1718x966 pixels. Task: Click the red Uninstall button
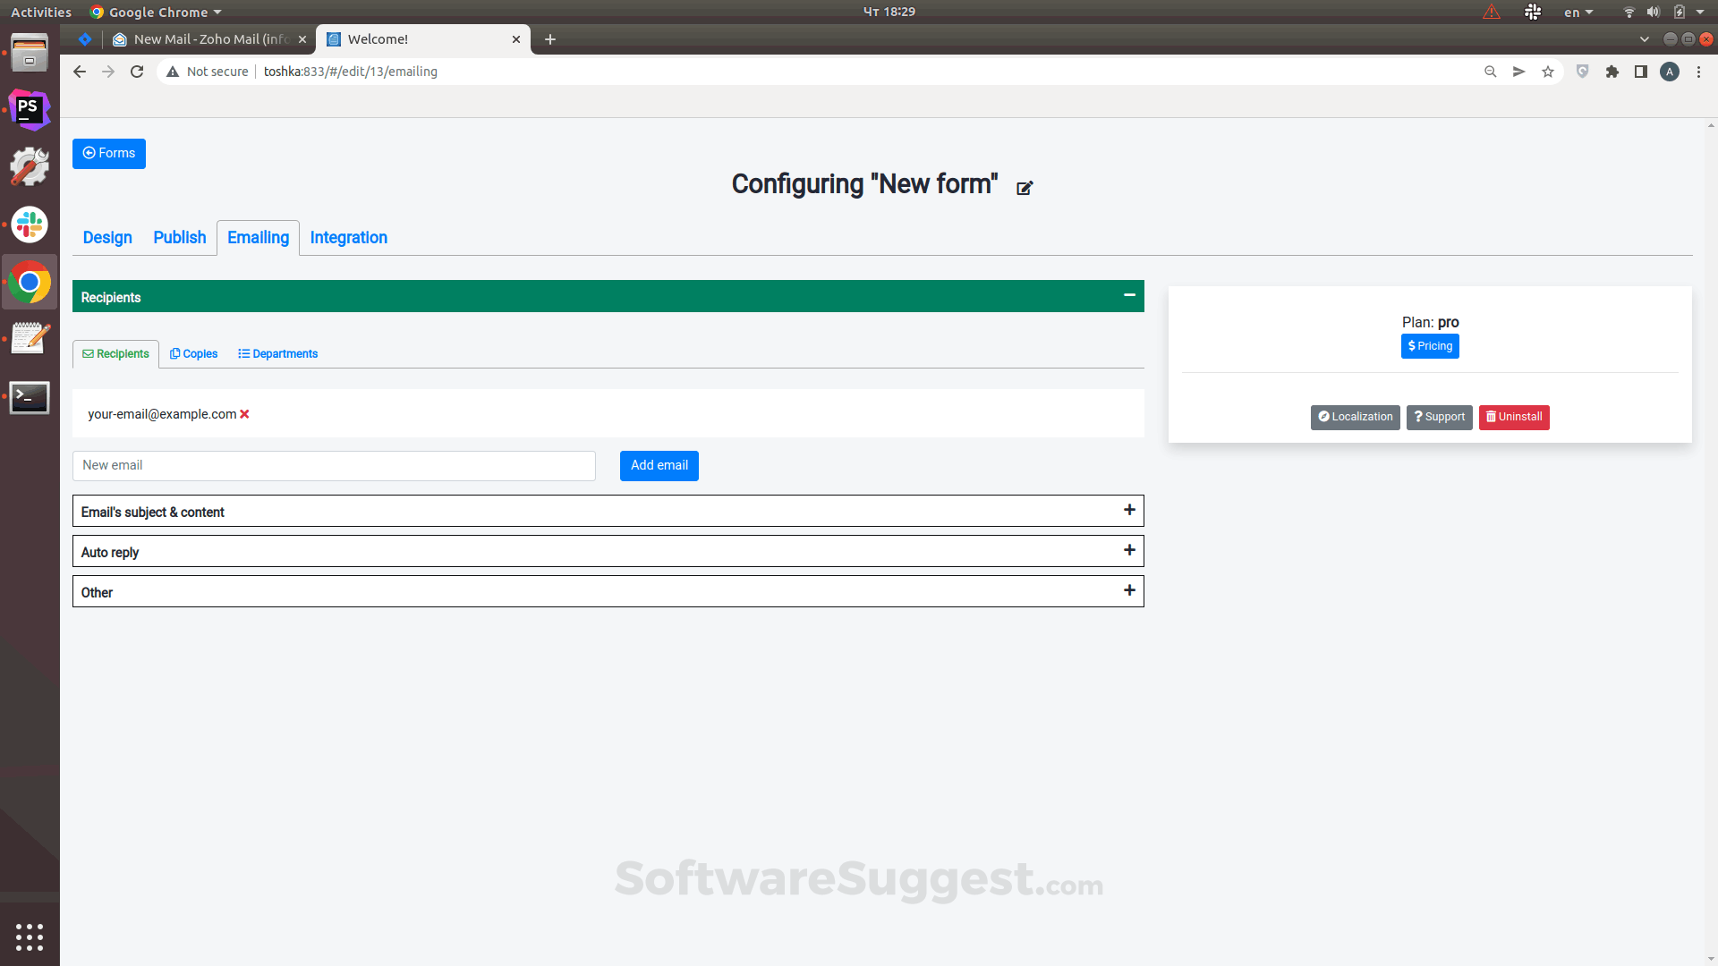[1513, 417]
